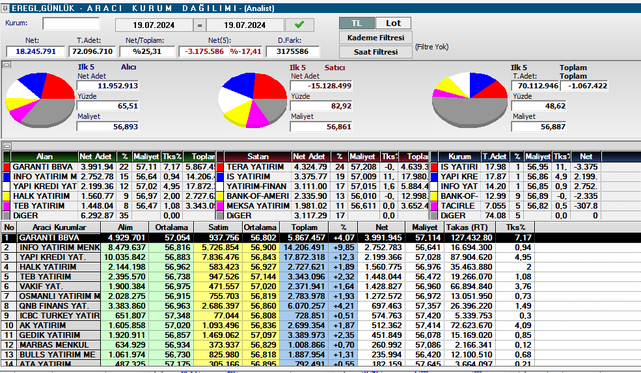Screen dimensions: 641x373
Task: Click the D.Fark value 3175586
Action: point(292,51)
